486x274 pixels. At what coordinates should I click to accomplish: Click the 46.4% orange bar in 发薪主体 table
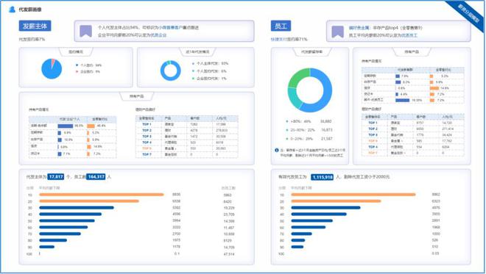point(91,126)
